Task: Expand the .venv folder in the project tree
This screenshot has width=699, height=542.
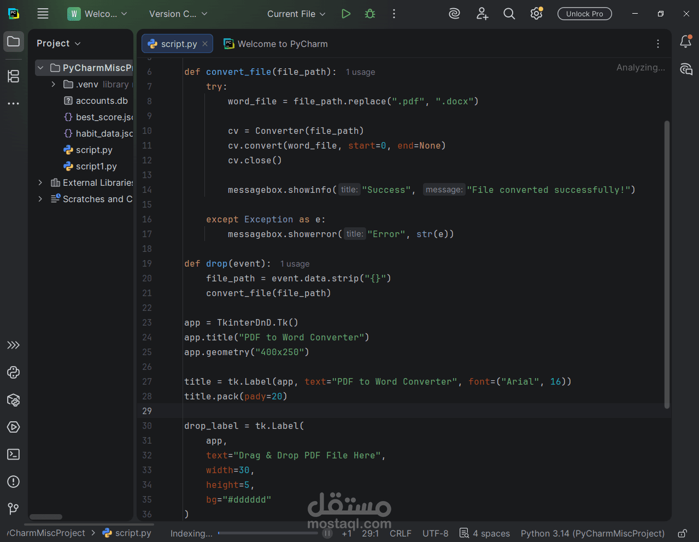Action: [x=52, y=84]
